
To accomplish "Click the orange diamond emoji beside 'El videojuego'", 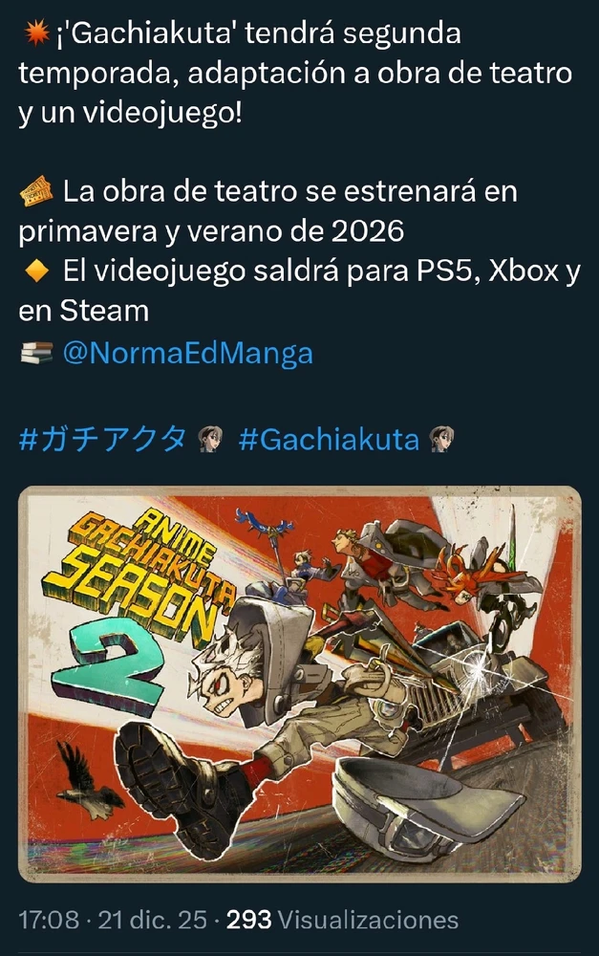I will 36,271.
